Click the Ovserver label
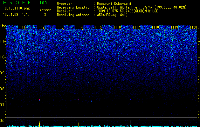This screenshot has width=200, height=127. [x=65, y=3]
